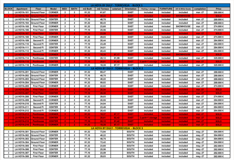The width and height of the screenshot is (234, 160).
Task: Select the Price column header
Action: (x=219, y=9)
